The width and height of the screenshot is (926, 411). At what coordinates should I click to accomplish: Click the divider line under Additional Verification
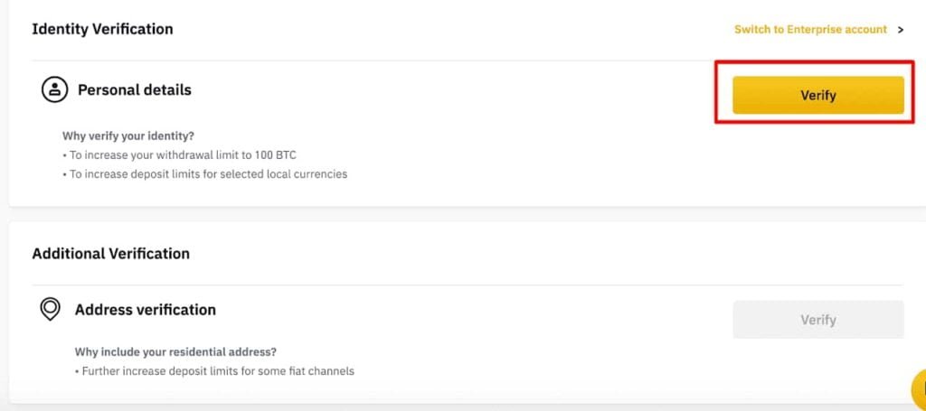(362, 285)
